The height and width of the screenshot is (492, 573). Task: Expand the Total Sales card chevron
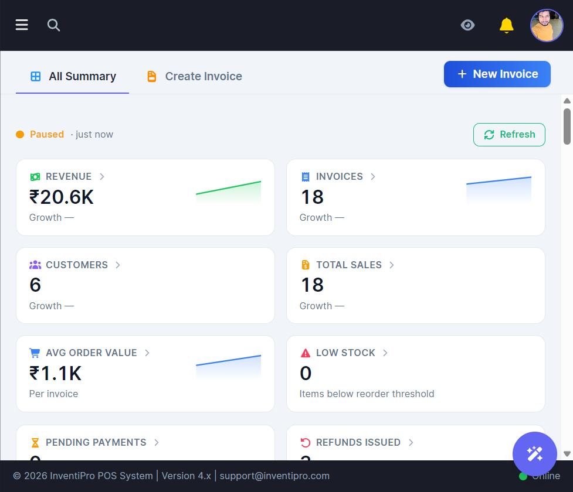coord(391,265)
